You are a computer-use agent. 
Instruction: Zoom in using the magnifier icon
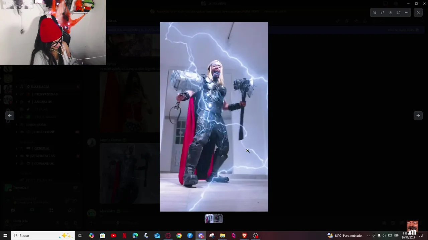pos(374,12)
